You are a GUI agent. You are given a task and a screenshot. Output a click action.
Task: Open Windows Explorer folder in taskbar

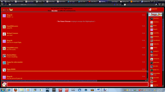click(x=22, y=90)
